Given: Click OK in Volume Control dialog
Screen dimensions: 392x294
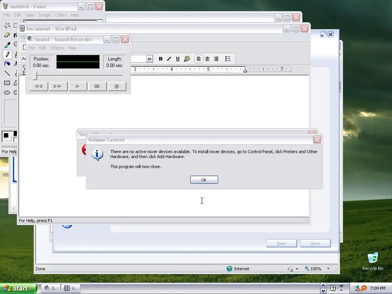Looking at the screenshot, I should point(204,180).
